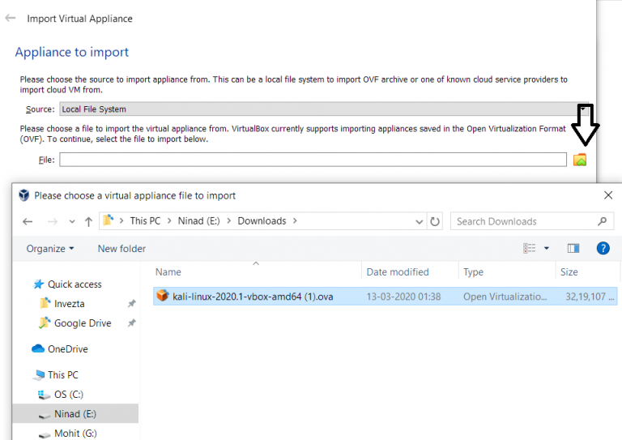This screenshot has width=622, height=440.
Task: Open the file dialog help icon
Action: click(603, 248)
